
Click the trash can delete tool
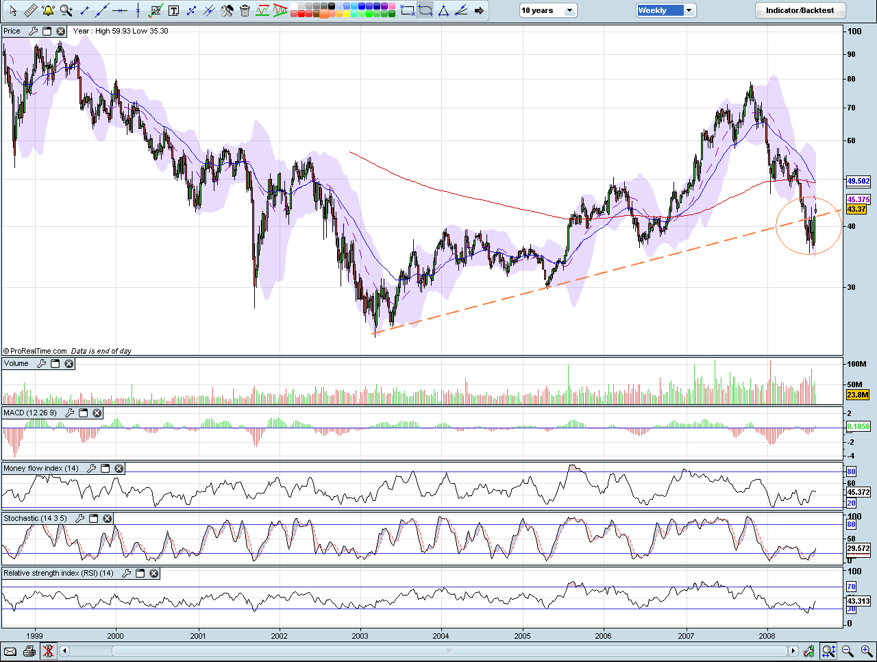[245, 10]
